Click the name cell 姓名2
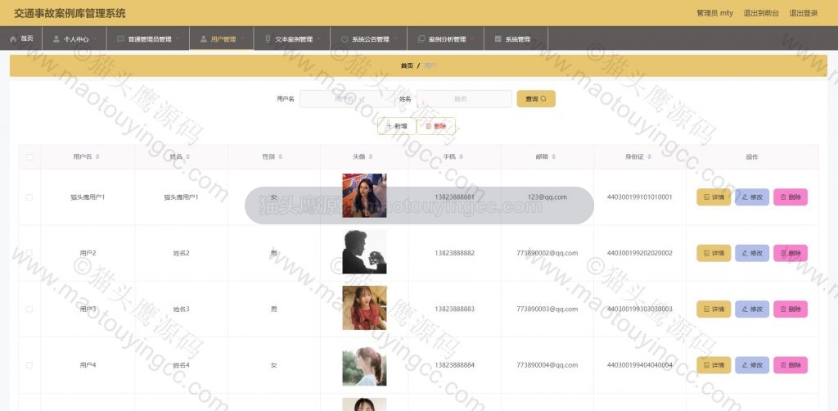 pyautogui.click(x=181, y=253)
